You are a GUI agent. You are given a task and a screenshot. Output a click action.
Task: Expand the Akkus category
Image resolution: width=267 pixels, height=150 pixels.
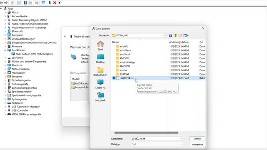click(x=5, y=12)
